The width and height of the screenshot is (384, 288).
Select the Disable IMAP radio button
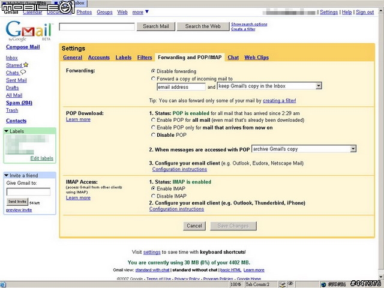coord(154,196)
